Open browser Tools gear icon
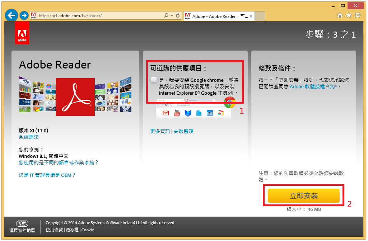 click(358, 15)
